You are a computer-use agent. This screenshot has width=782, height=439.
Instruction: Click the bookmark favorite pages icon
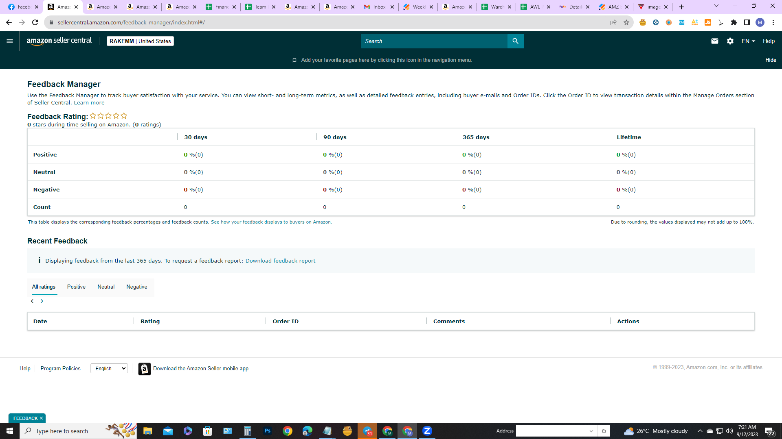click(294, 60)
